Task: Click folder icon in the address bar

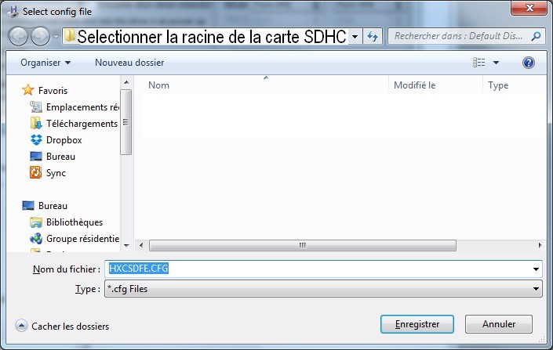Action: click(70, 35)
